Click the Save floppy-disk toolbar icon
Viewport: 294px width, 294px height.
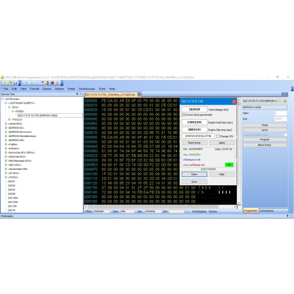pyautogui.click(x=15, y=83)
